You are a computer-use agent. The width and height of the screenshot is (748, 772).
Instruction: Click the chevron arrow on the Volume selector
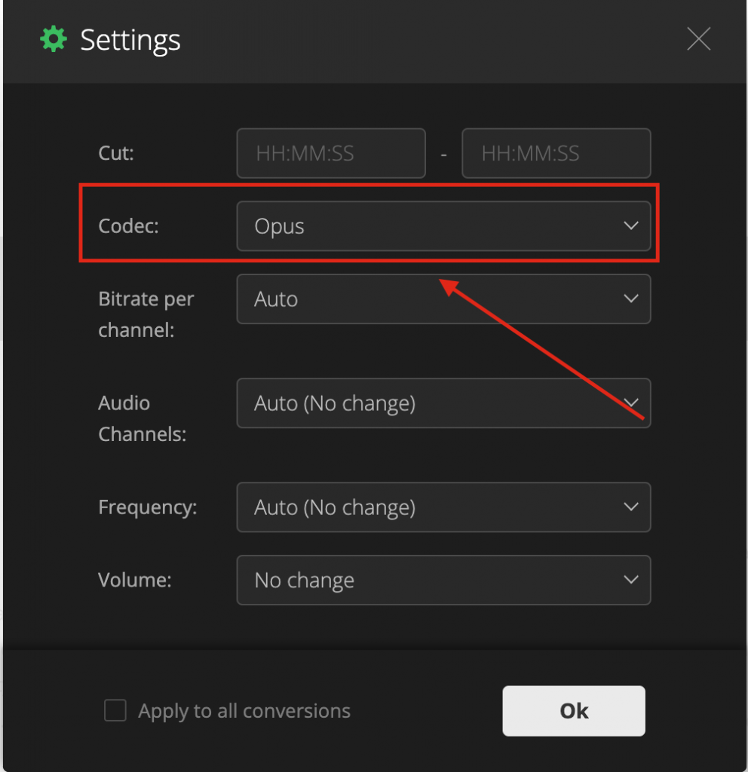point(631,580)
